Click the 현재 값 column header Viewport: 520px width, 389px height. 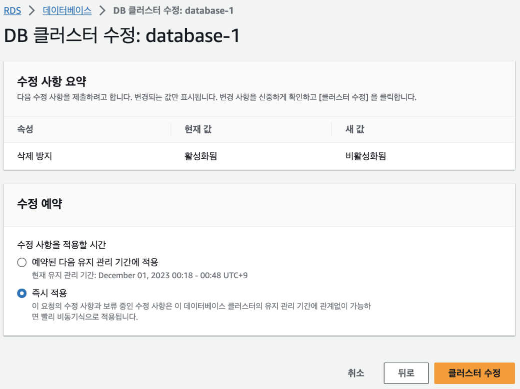[198, 129]
